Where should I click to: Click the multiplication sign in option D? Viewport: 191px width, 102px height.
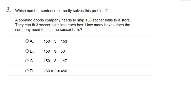[52, 71]
